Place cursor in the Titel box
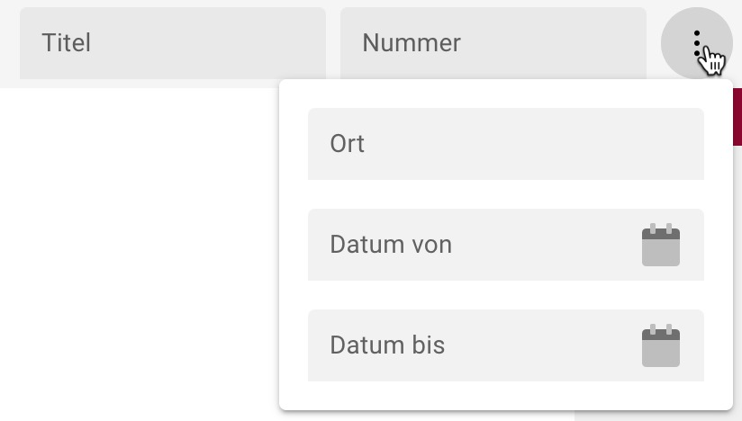Screen dimensions: 742x421 point(172,43)
